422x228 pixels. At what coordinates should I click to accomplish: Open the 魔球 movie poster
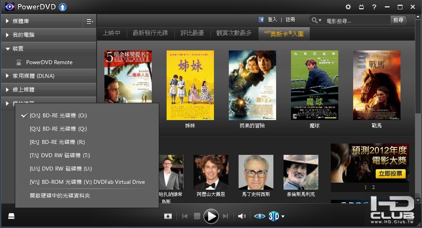[314, 85]
